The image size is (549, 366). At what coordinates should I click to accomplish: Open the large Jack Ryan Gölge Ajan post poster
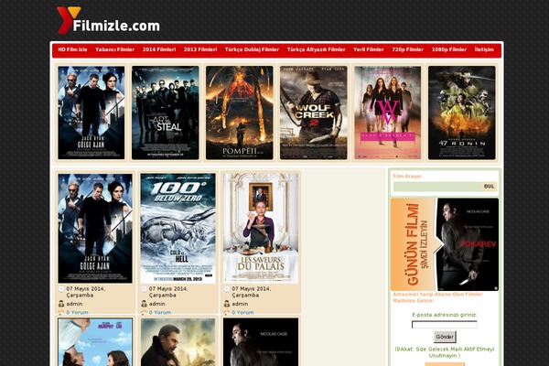pos(95,229)
